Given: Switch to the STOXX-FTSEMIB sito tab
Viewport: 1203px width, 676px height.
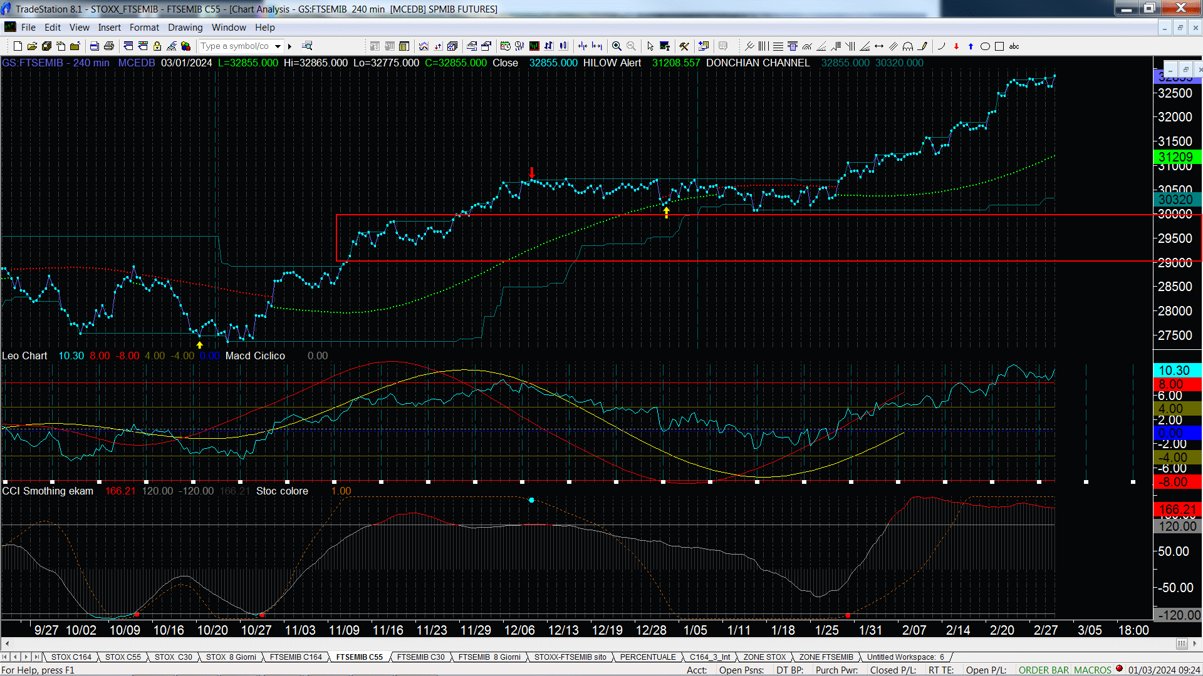Looking at the screenshot, I should pos(570,657).
